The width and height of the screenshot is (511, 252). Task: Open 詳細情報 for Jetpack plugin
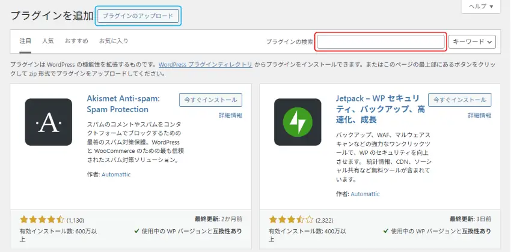coord(480,115)
